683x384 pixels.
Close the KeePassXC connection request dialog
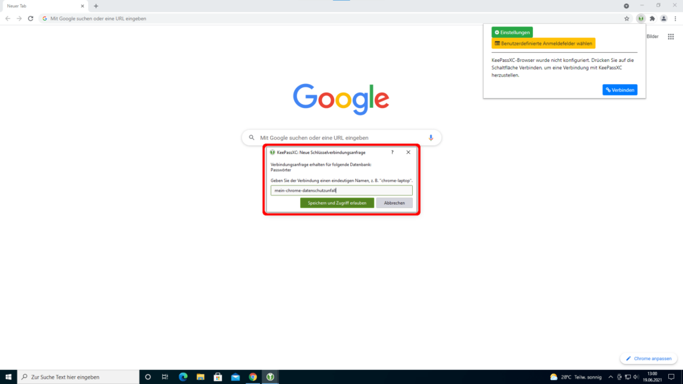[408, 153]
